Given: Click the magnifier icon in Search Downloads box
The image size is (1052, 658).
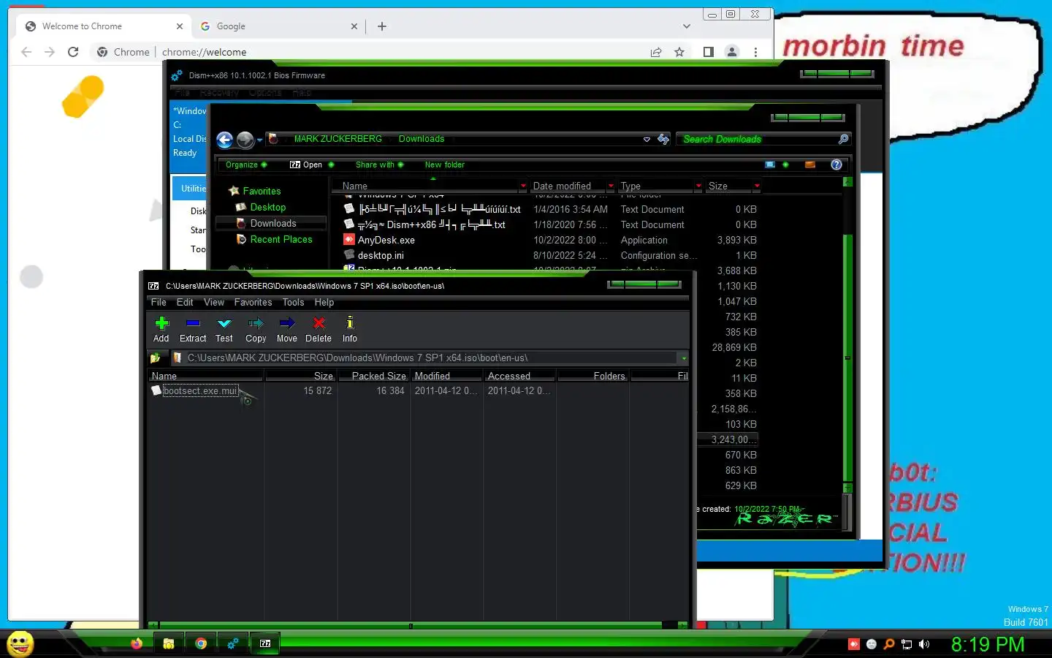Looking at the screenshot, I should [843, 139].
